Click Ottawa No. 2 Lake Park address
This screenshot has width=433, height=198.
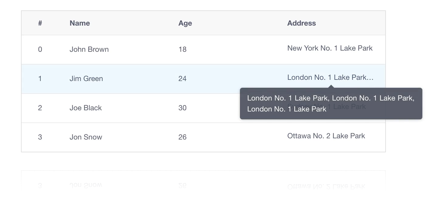326,136
